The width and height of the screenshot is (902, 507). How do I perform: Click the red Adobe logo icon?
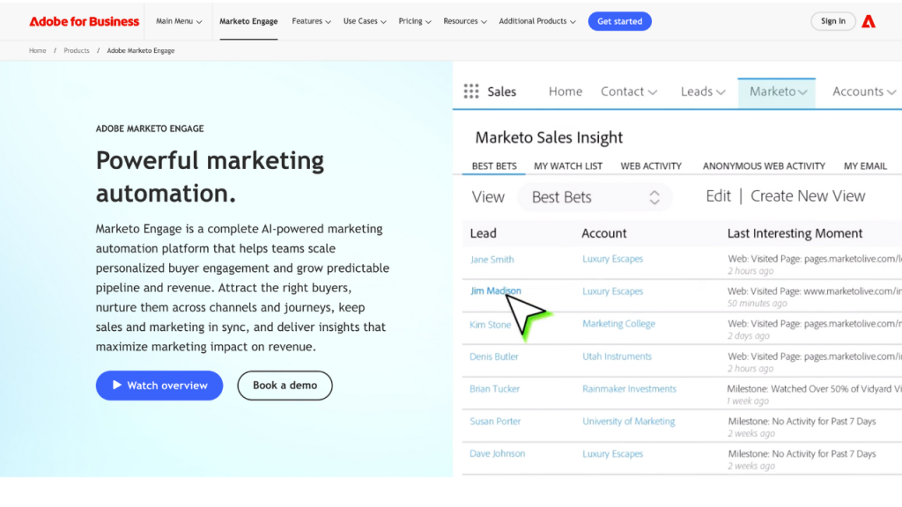pos(869,21)
